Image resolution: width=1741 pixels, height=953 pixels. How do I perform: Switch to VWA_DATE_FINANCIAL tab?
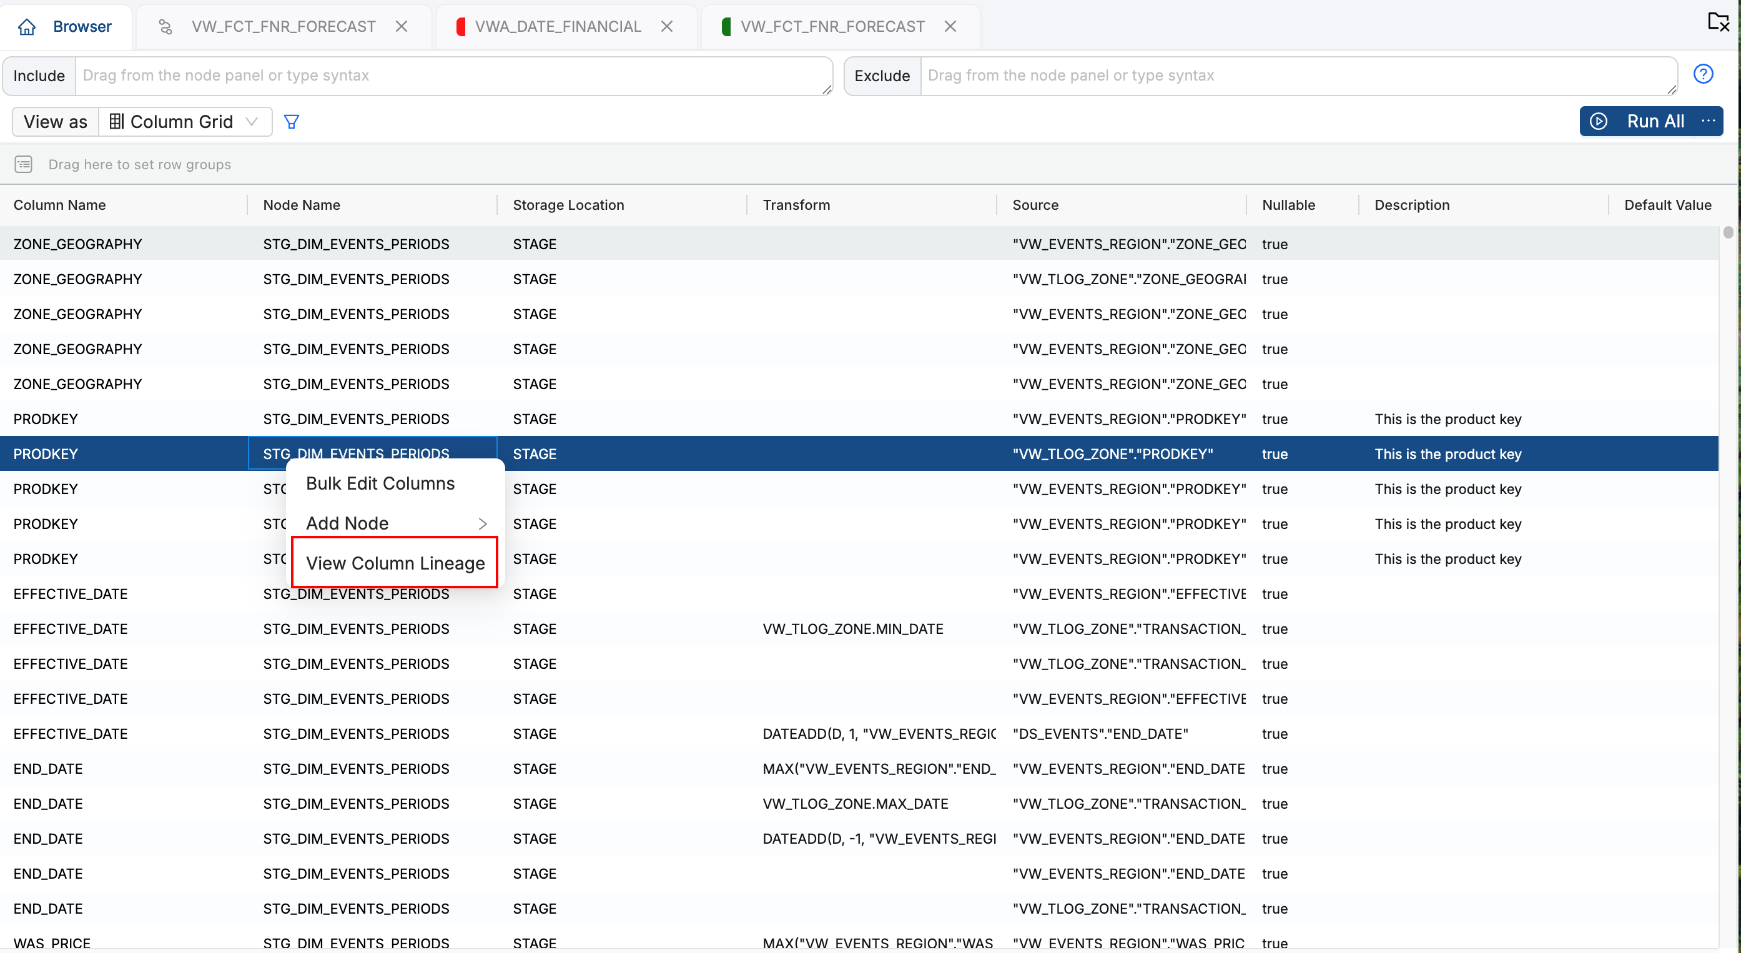point(557,26)
